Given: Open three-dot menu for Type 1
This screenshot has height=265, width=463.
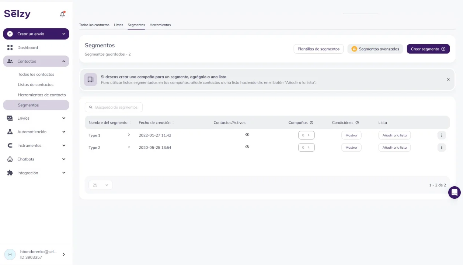Looking at the screenshot, I should [442, 135].
